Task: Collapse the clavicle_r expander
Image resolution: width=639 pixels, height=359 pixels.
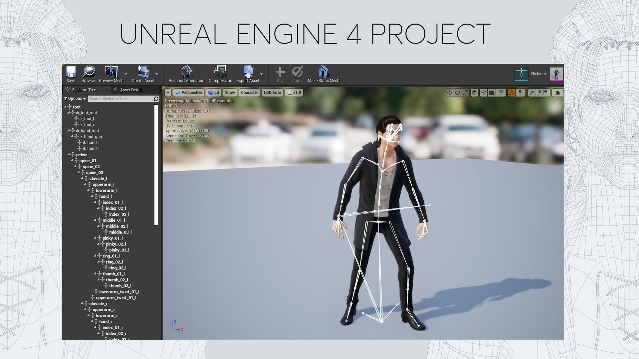Action: click(82, 303)
